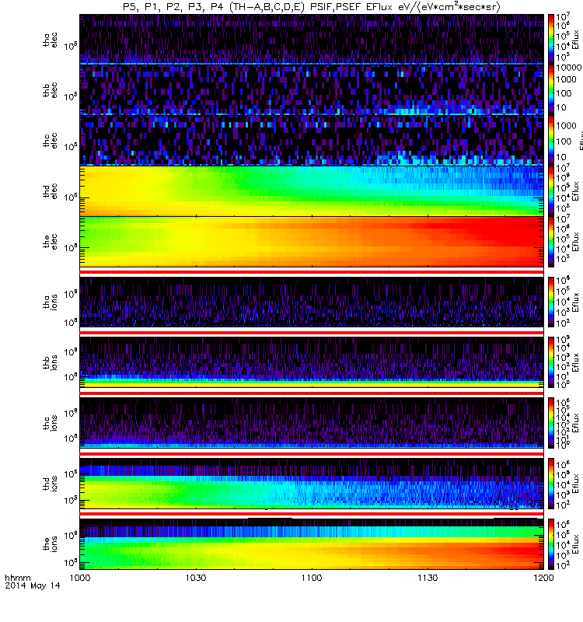Screen dimensions: 583x622
Task: Click the color bar beside tha ions panel
Action: 551,302
